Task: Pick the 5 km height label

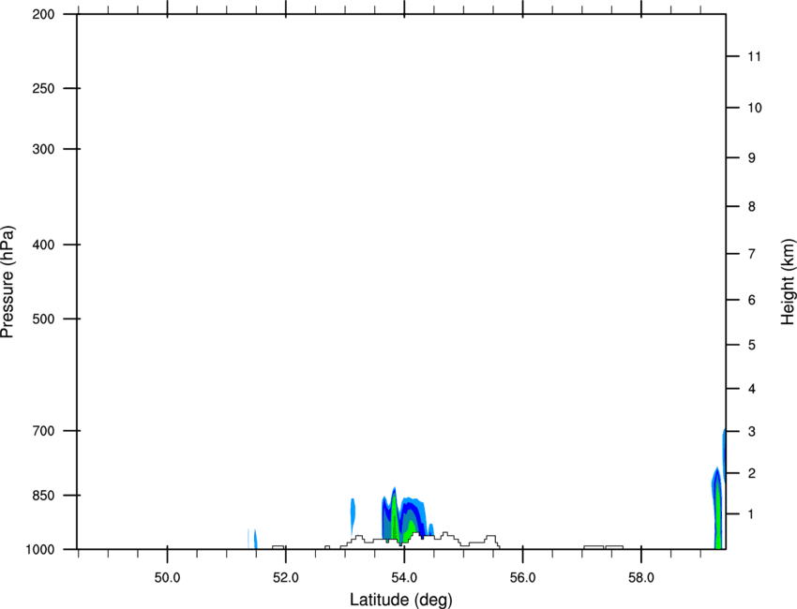Action: coord(752,346)
